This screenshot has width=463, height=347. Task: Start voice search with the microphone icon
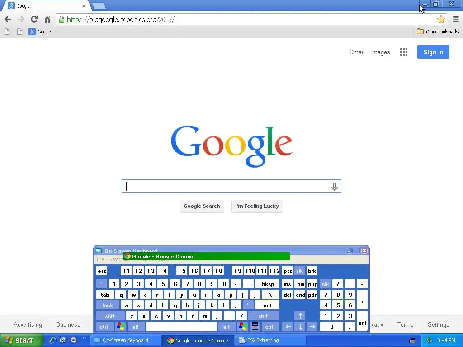click(334, 187)
